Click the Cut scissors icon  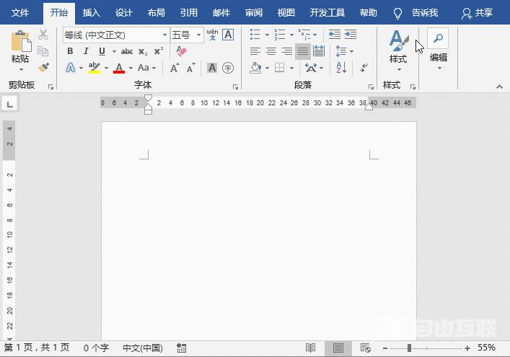tap(43, 35)
